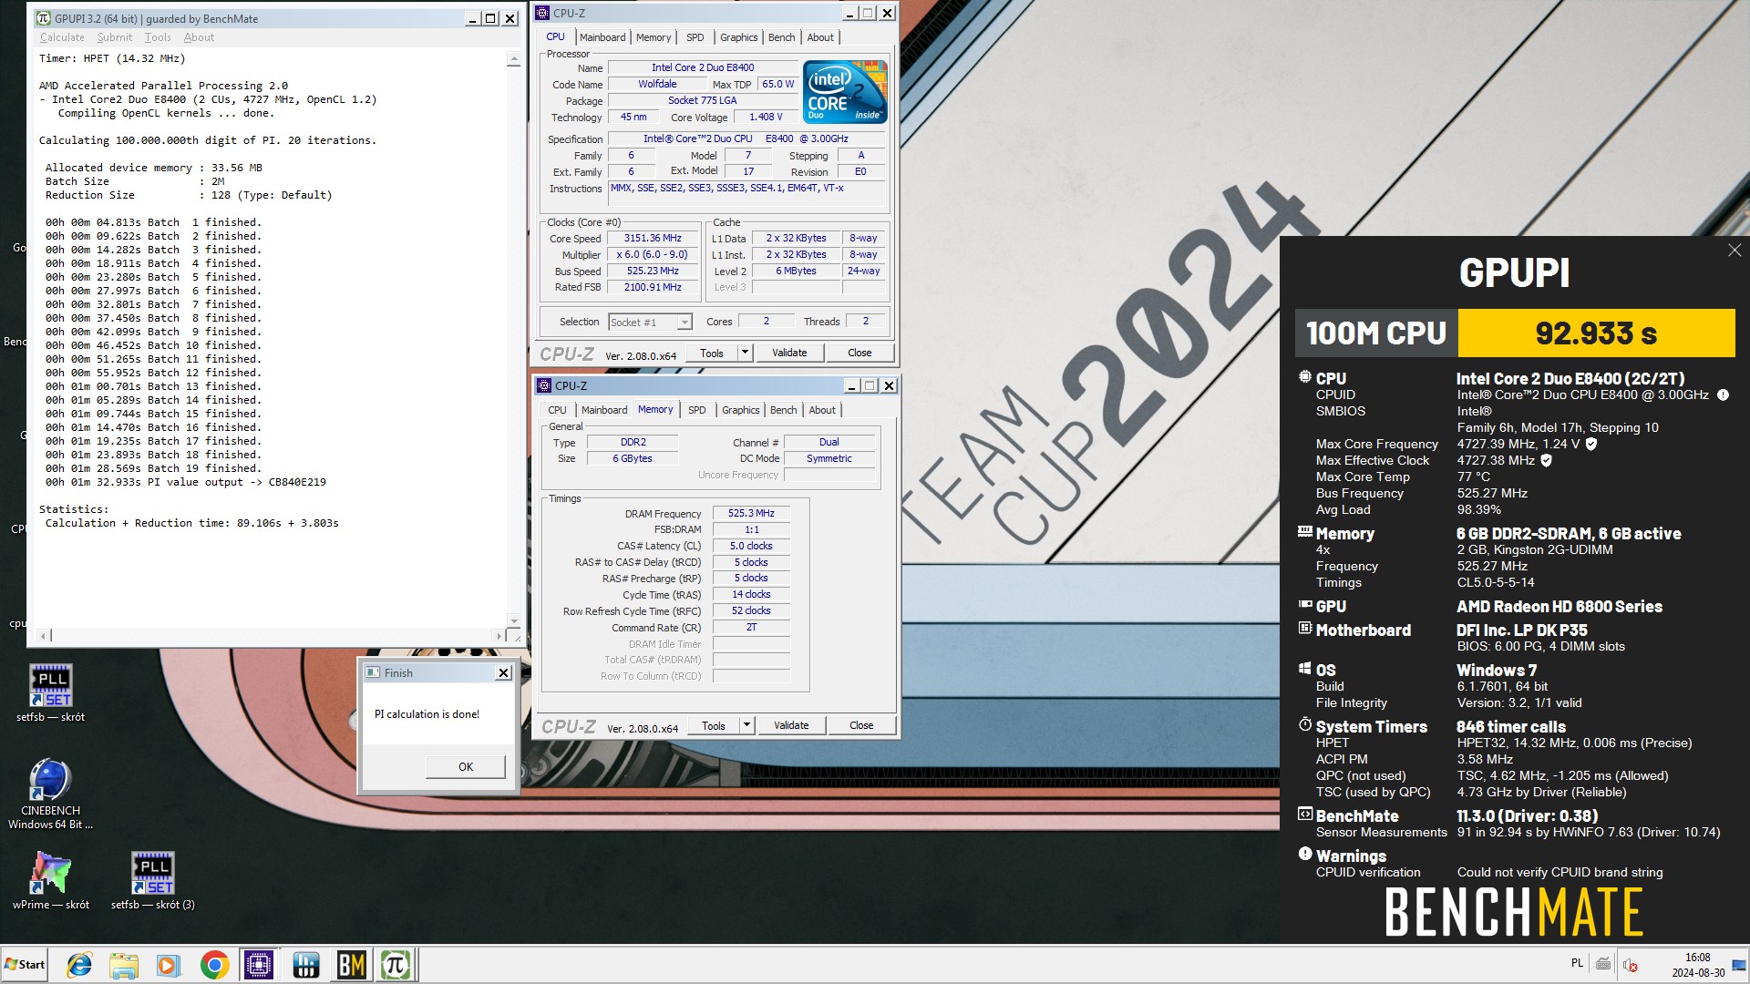
Task: Open Tools menu in GPUPI
Action: click(x=158, y=37)
